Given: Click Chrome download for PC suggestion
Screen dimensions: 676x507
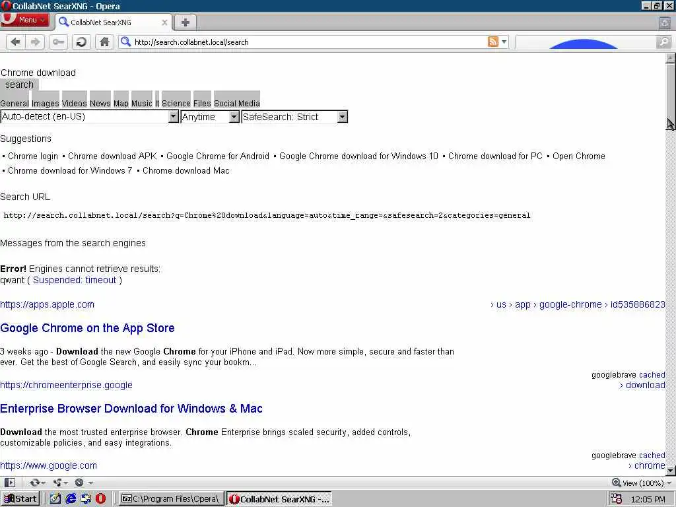Looking at the screenshot, I should coord(495,156).
